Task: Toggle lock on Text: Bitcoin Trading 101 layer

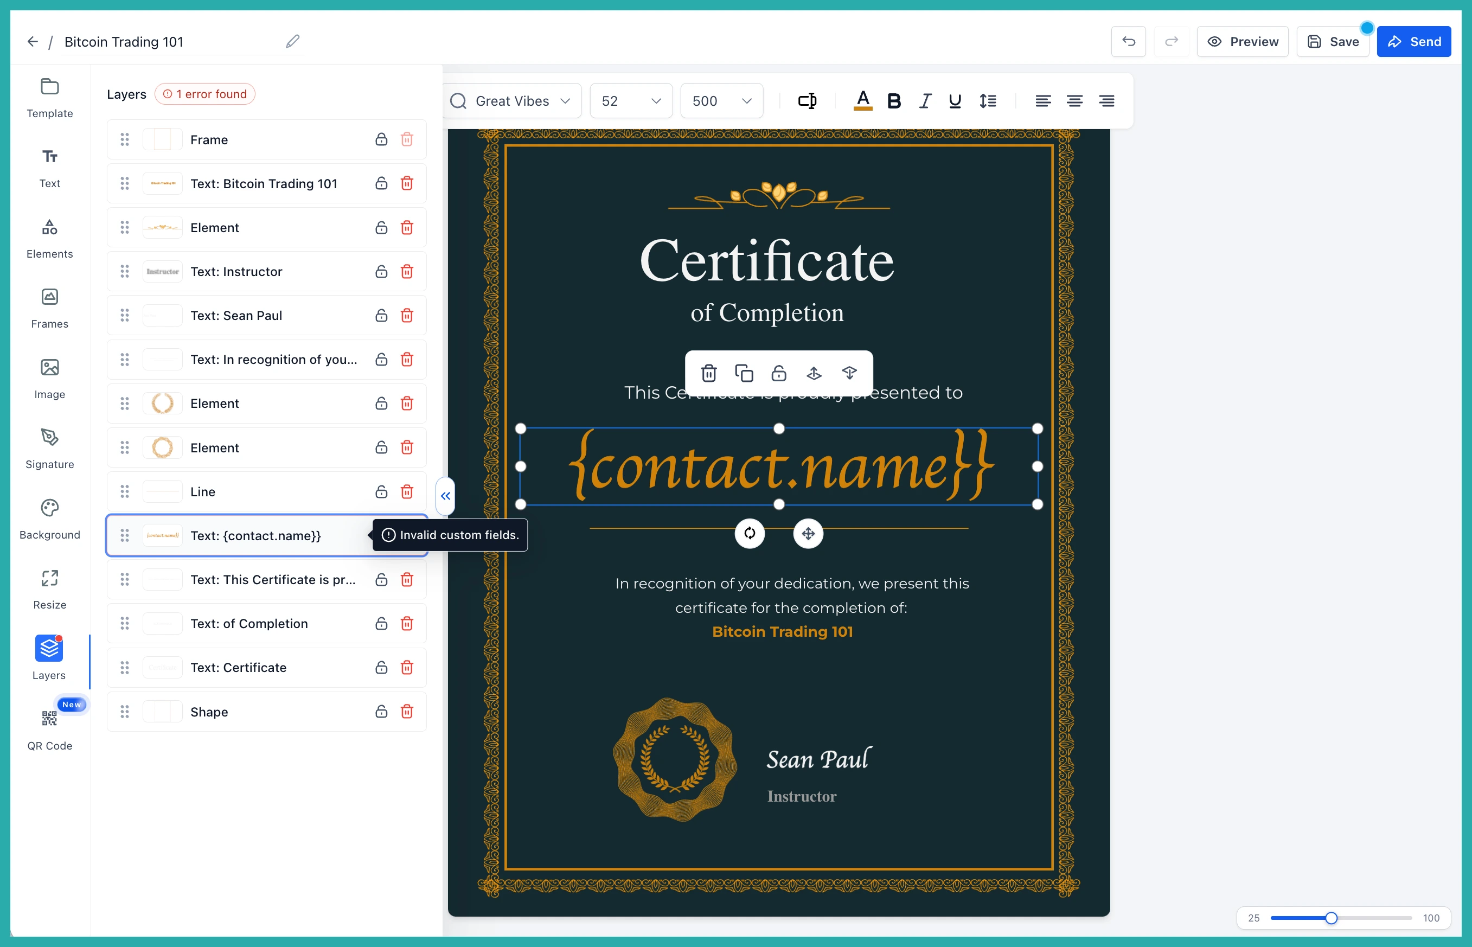Action: 381,183
